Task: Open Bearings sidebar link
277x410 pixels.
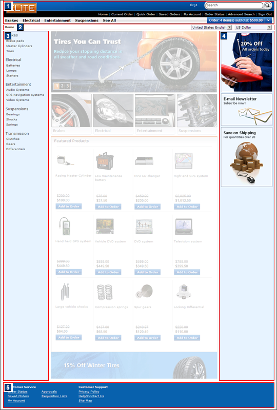Action: (x=13, y=114)
